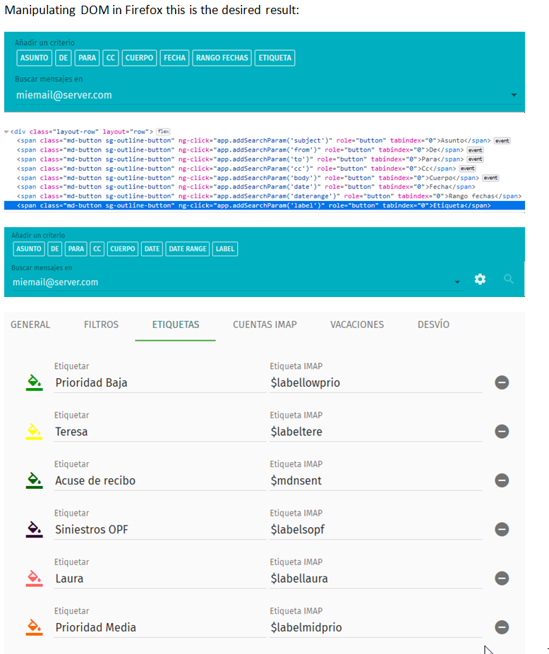
Task: Edit the $labellowprio IMAP label field
Action: tap(375, 383)
